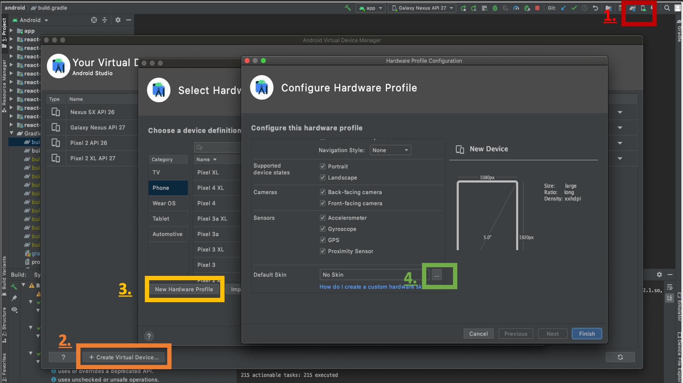Open the Resource Manager side tab
The image size is (683, 383).
pos(4,86)
